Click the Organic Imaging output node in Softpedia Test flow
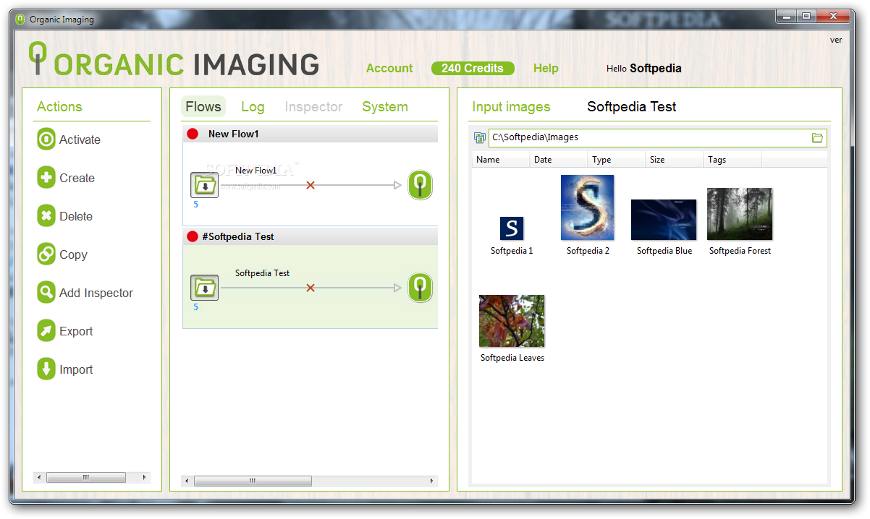This screenshot has height=519, width=870. pyautogui.click(x=420, y=288)
